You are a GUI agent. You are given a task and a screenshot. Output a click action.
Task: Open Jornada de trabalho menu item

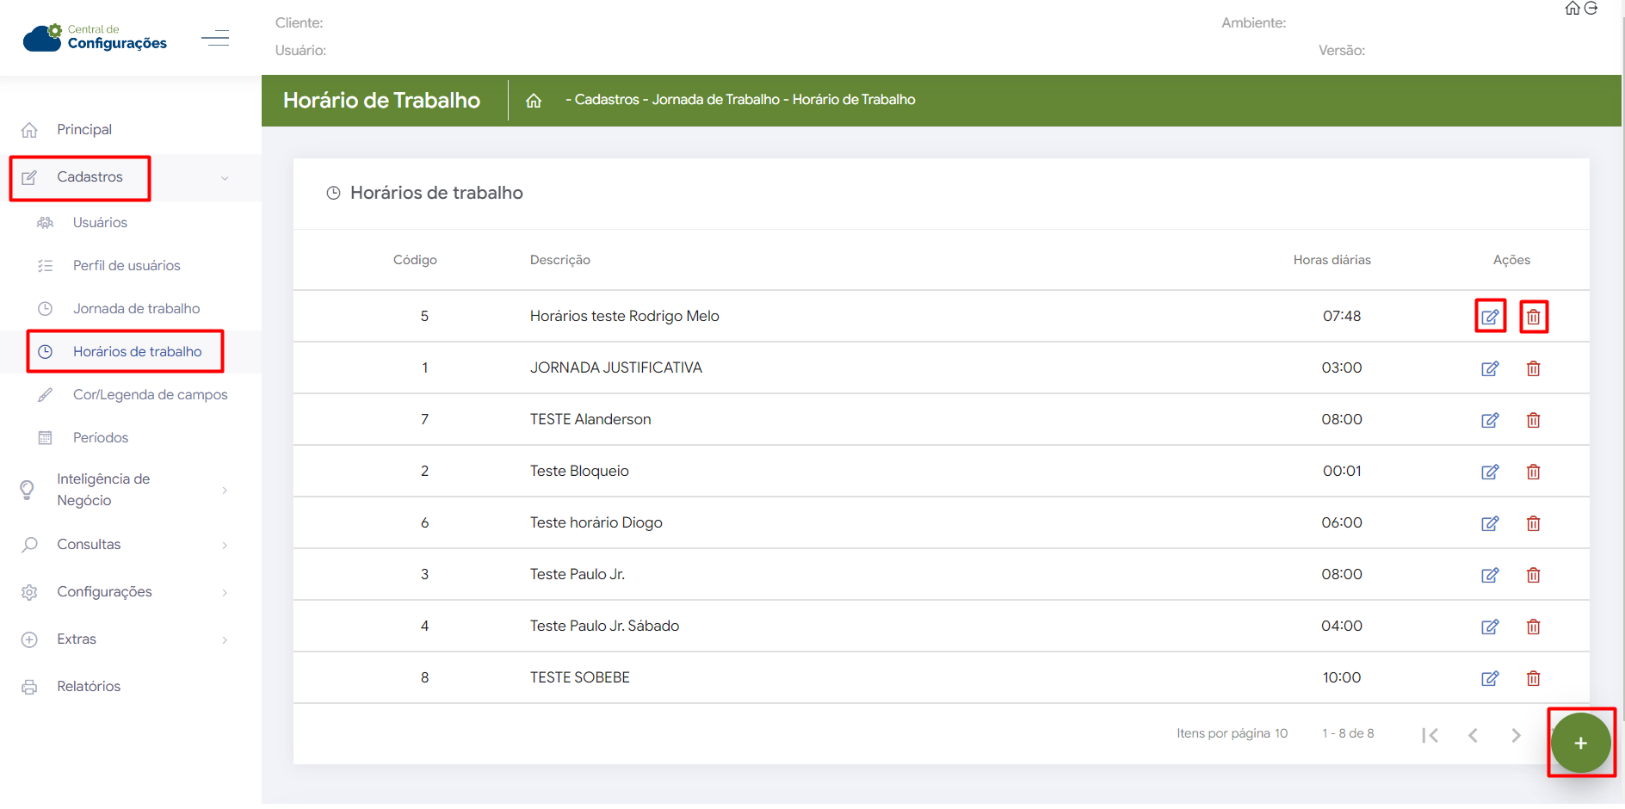[x=136, y=309]
